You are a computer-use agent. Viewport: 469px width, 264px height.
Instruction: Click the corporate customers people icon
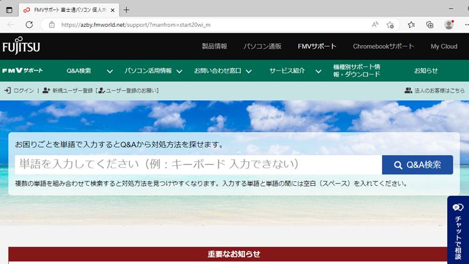[408, 90]
